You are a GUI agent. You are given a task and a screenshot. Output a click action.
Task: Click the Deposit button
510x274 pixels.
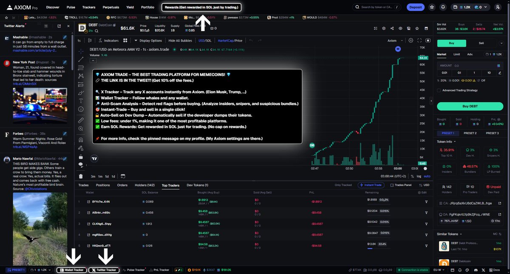tap(415, 7)
